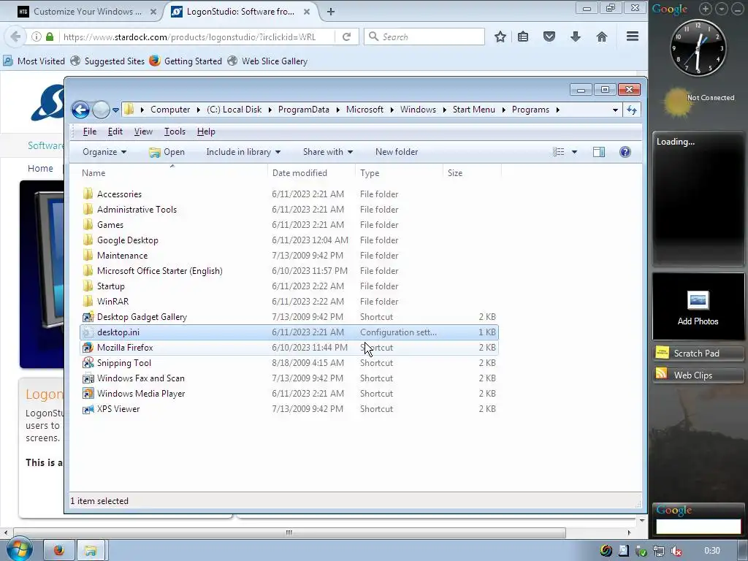Expand the address bar history dropdown
The height and width of the screenshot is (561, 748).
pyautogui.click(x=615, y=110)
